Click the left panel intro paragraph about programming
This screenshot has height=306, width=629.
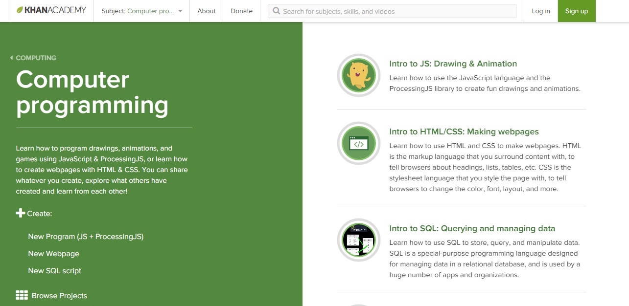pyautogui.click(x=102, y=170)
